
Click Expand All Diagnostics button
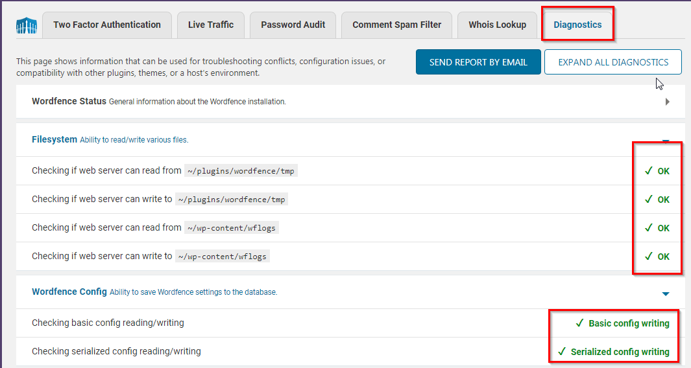(x=613, y=62)
